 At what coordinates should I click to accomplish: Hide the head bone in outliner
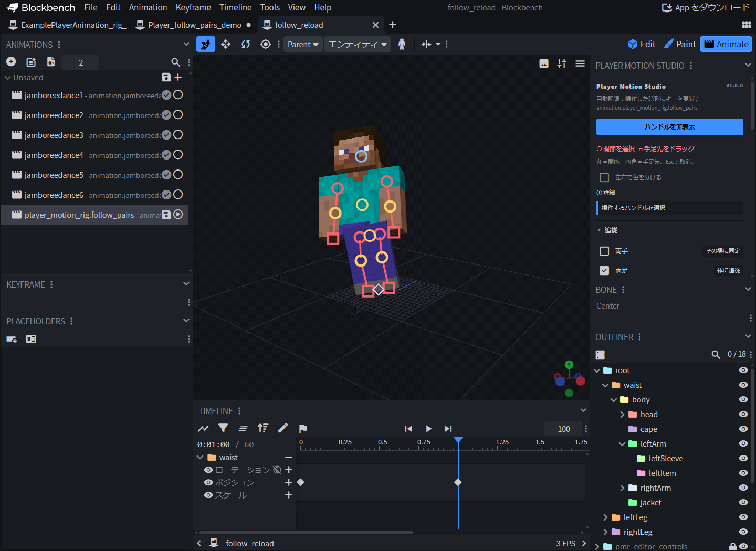(x=743, y=414)
